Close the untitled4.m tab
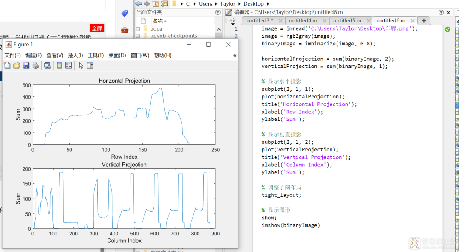459x252 pixels. pyautogui.click(x=324, y=21)
